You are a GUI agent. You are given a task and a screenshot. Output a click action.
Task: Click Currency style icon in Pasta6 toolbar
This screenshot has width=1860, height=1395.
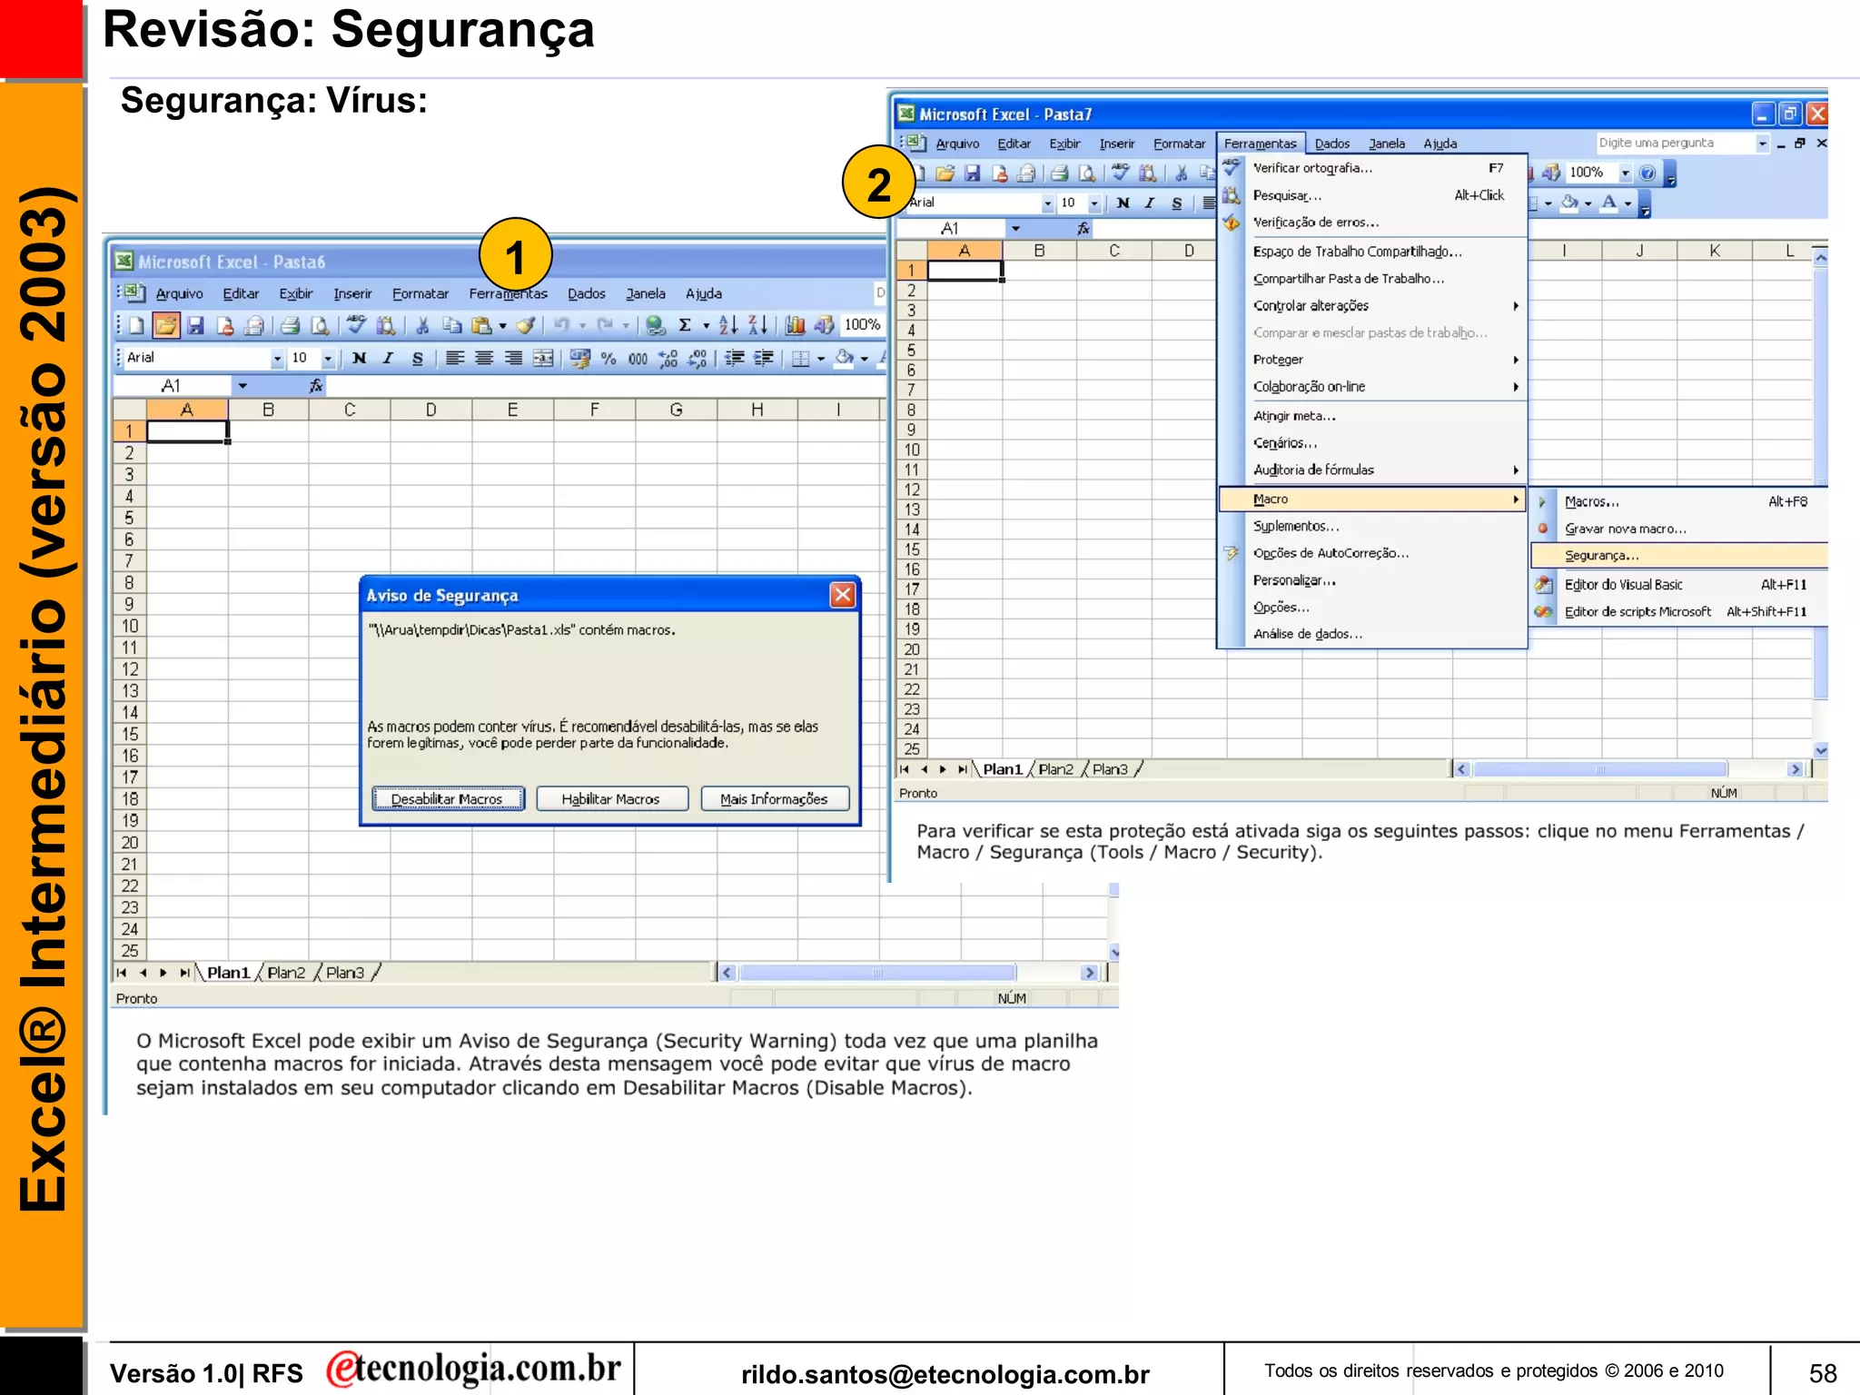[x=579, y=359]
